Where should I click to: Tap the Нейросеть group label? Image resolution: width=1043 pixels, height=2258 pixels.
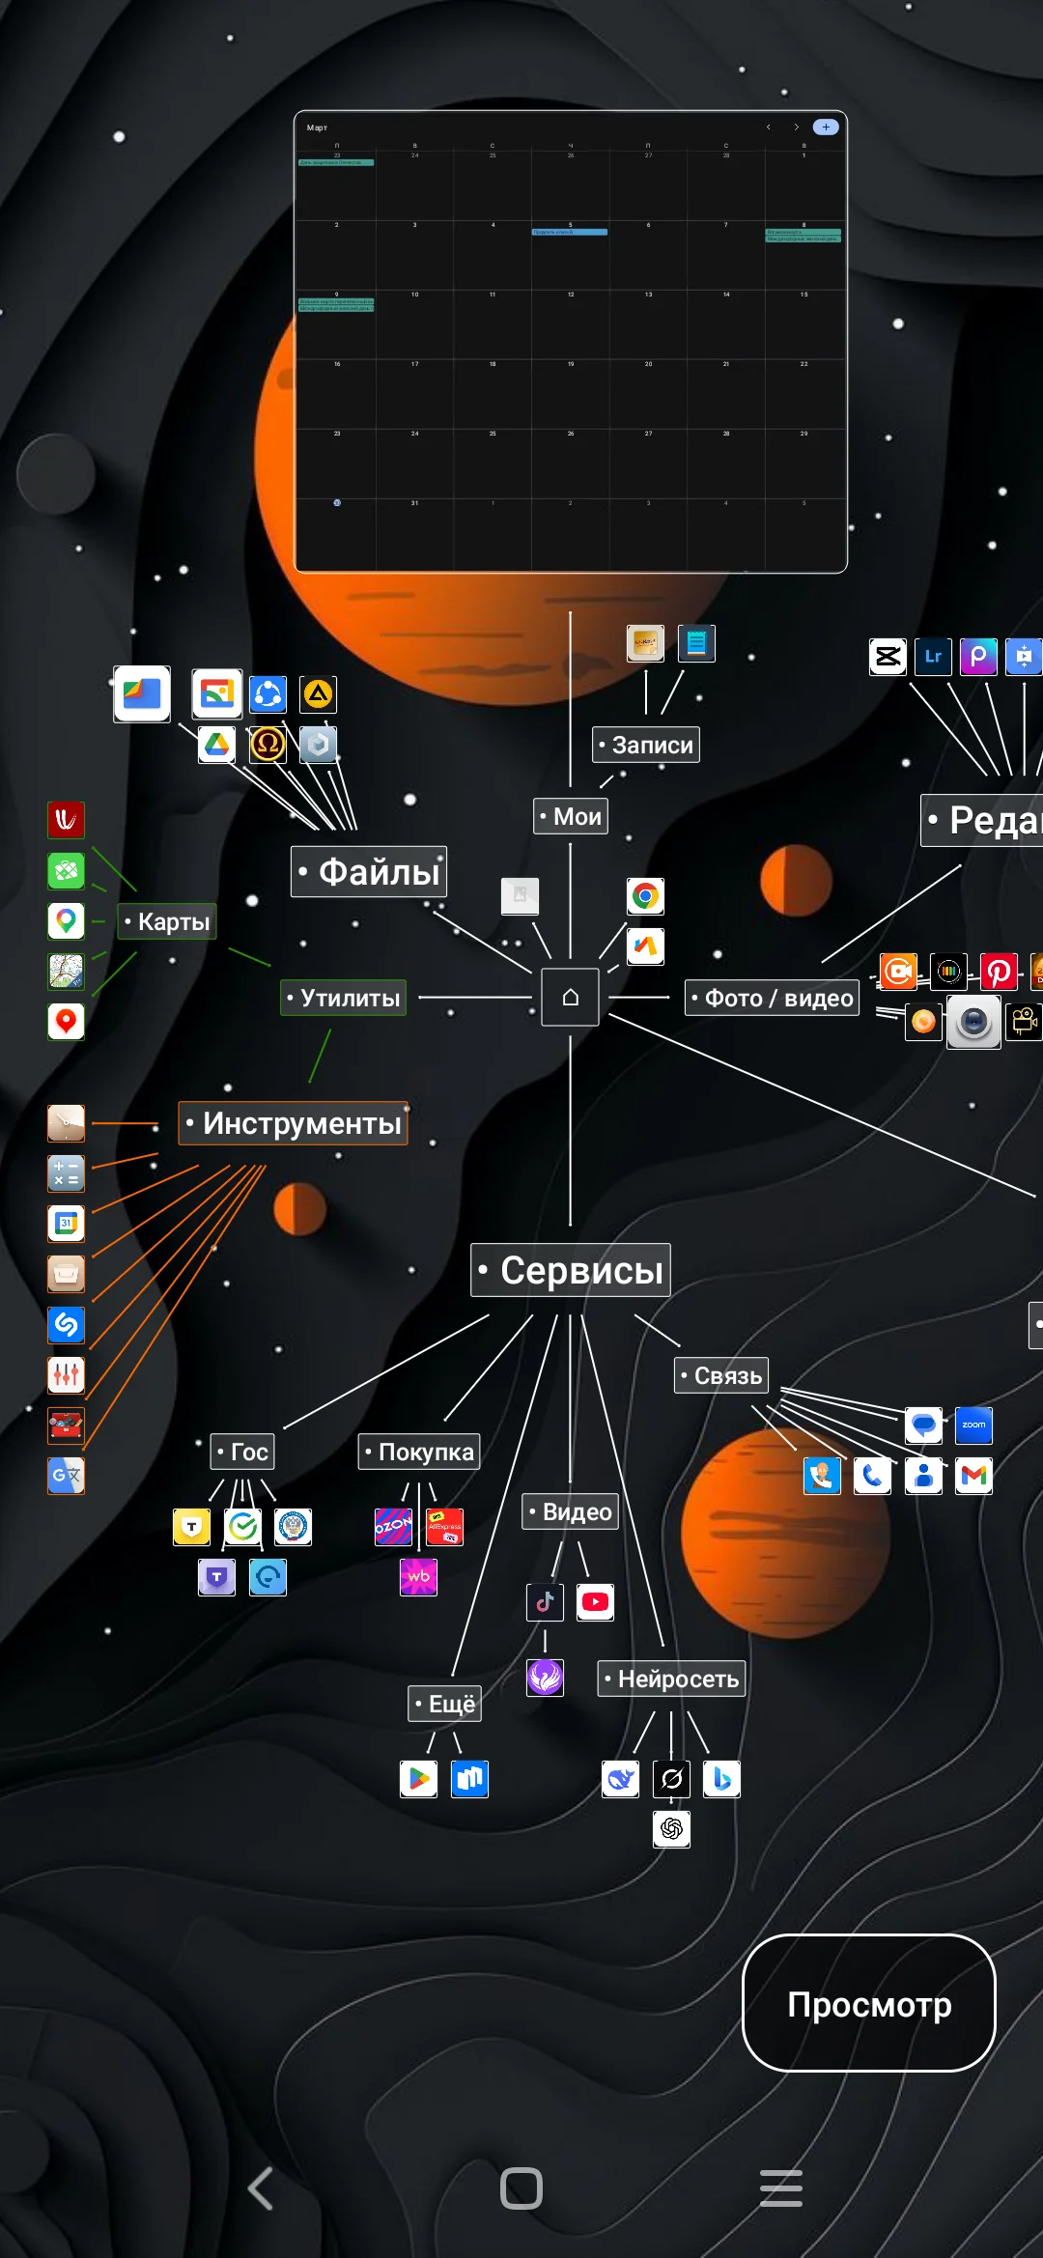(672, 1679)
